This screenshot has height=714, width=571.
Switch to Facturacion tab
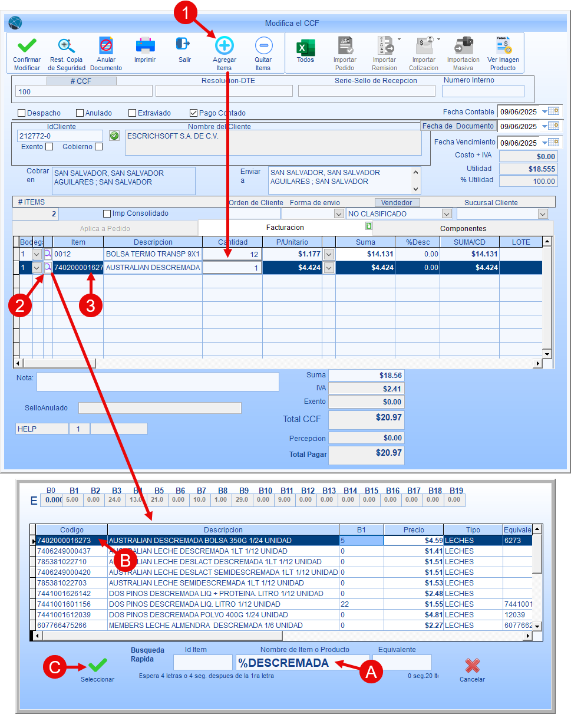(285, 227)
